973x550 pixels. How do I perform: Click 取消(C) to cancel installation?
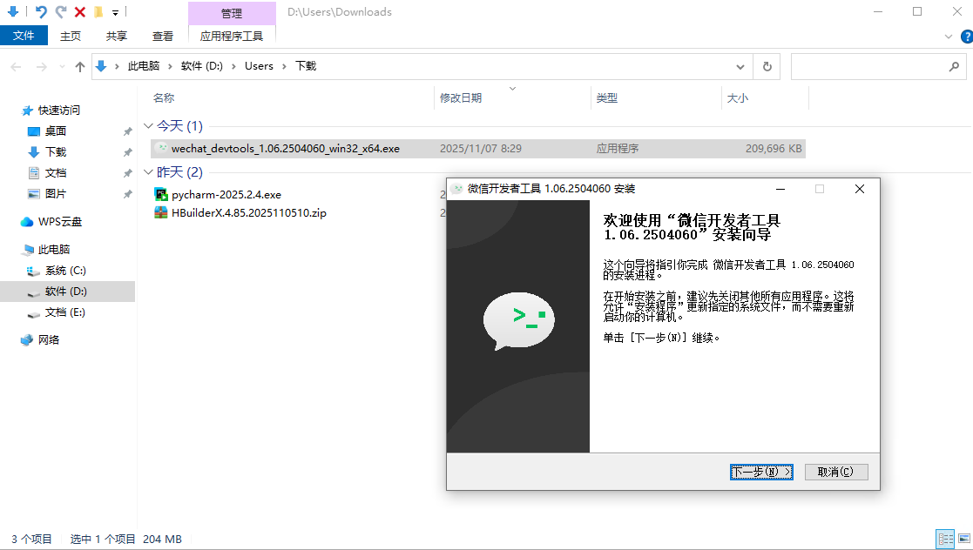tap(836, 472)
